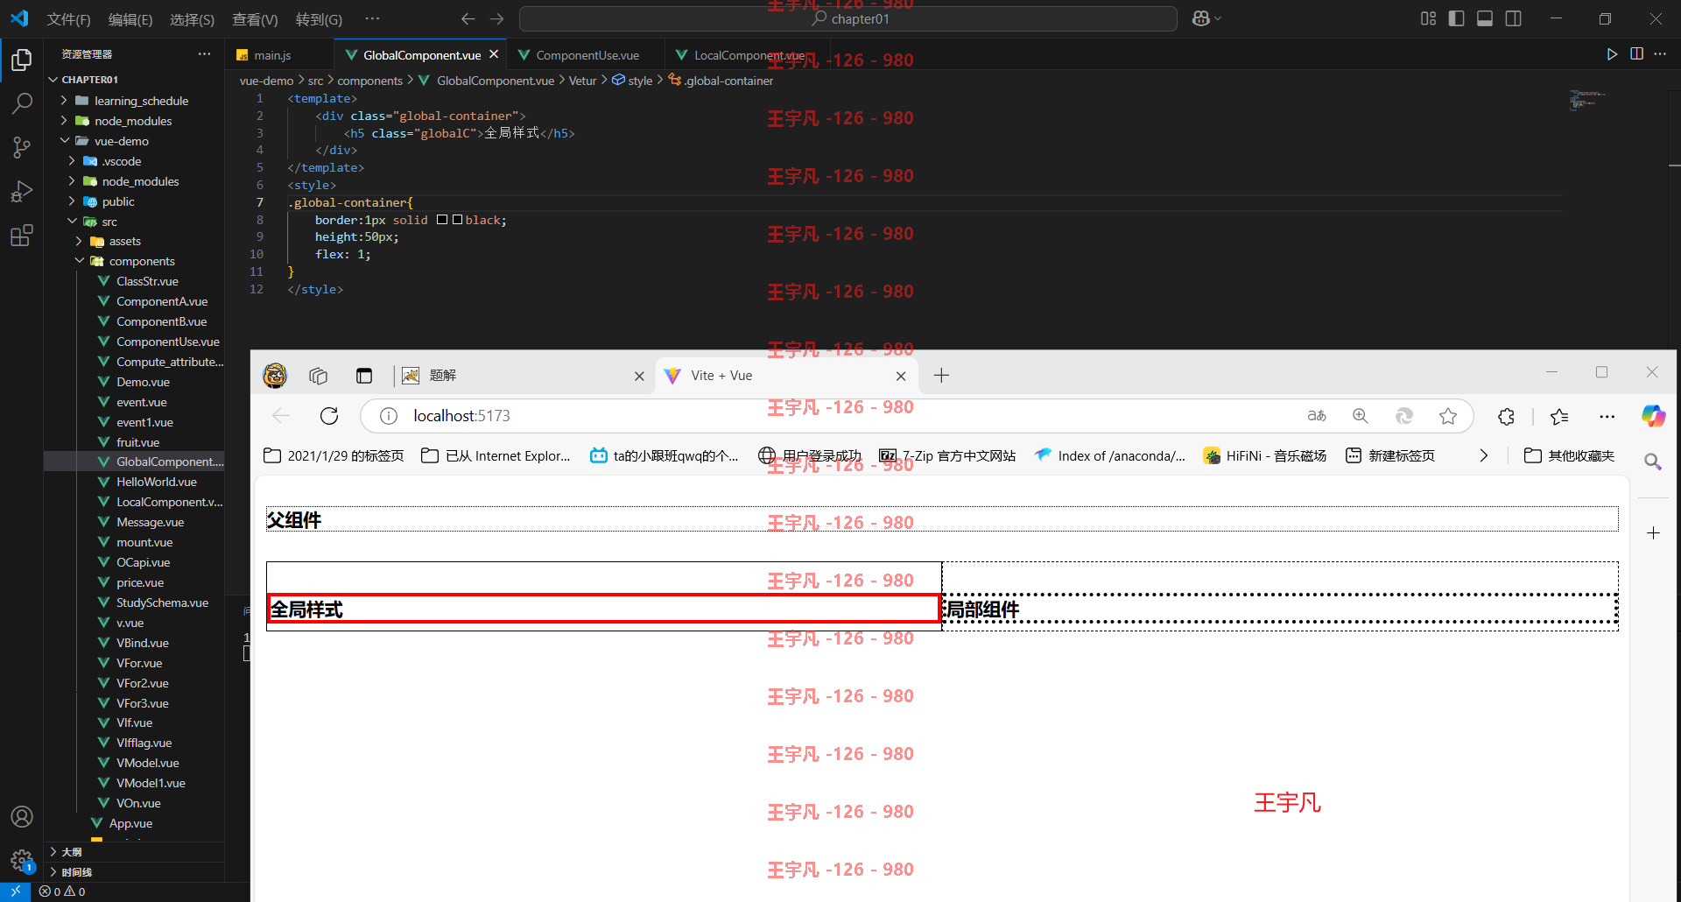
Task: Open the browser sidebar search icon
Action: (x=1653, y=462)
